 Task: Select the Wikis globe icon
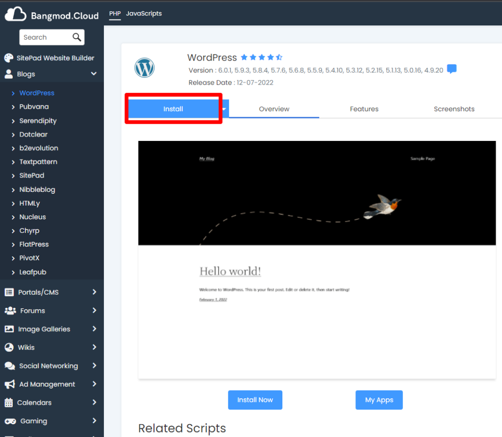point(9,347)
